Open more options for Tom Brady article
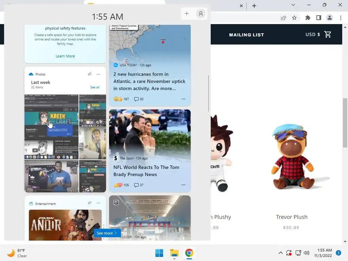Image resolution: width=348 pixels, height=261 pixels. point(183,185)
